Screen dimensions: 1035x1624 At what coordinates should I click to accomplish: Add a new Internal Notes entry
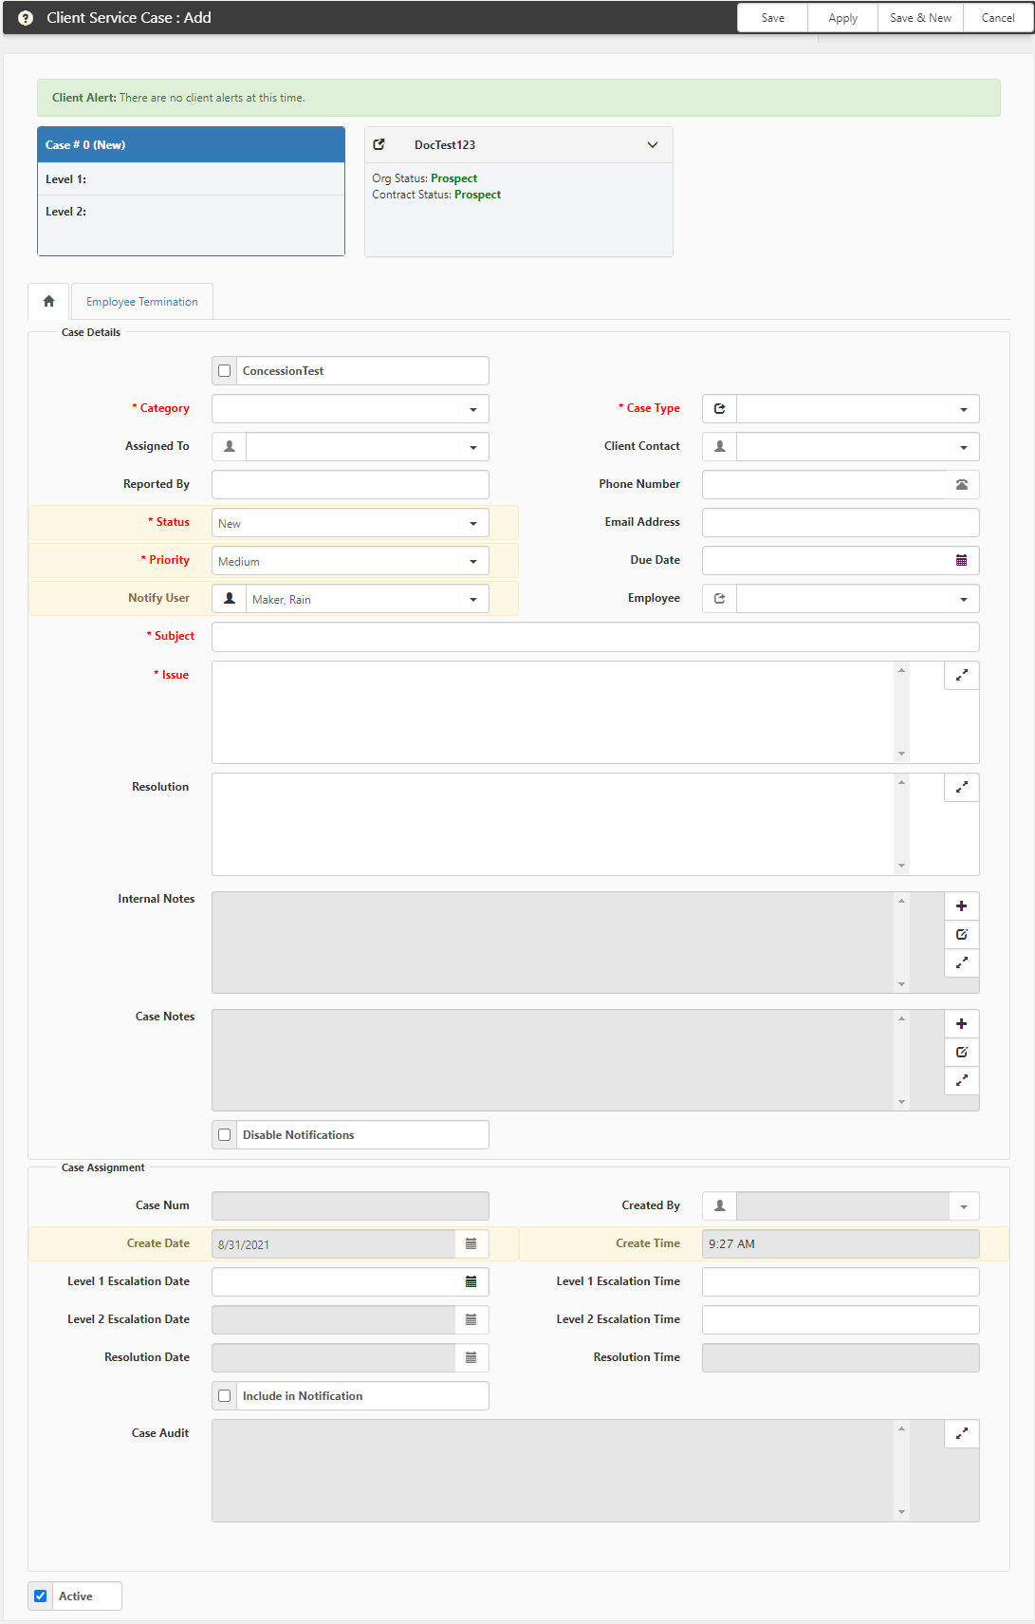pyautogui.click(x=961, y=906)
